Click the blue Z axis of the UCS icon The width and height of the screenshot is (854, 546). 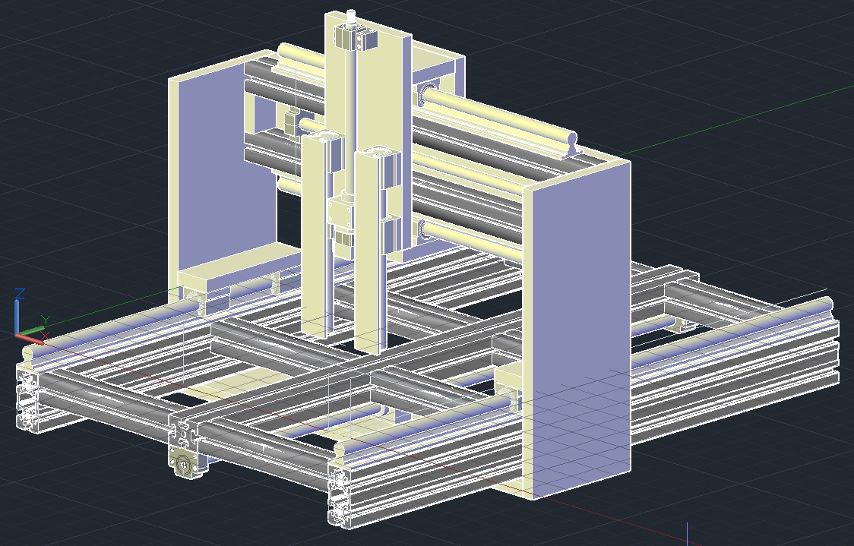tap(18, 313)
